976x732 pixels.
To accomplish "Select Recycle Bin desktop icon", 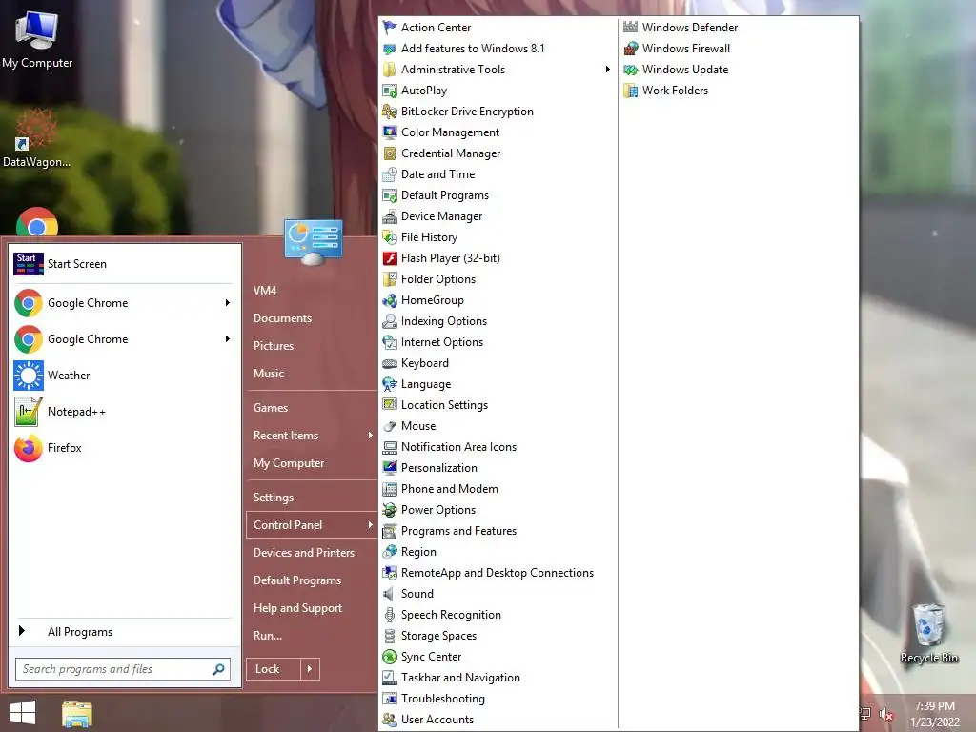I will [928, 633].
